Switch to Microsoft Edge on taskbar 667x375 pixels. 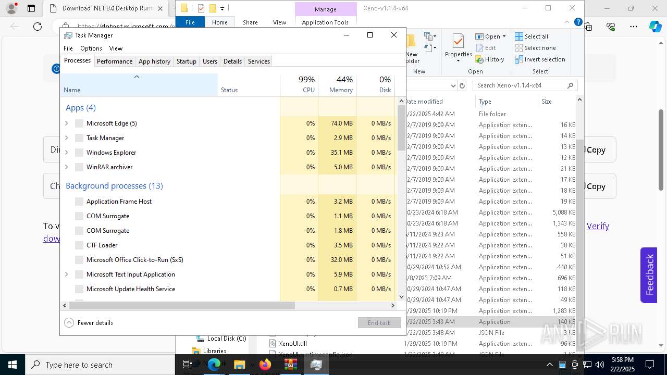tap(214, 365)
